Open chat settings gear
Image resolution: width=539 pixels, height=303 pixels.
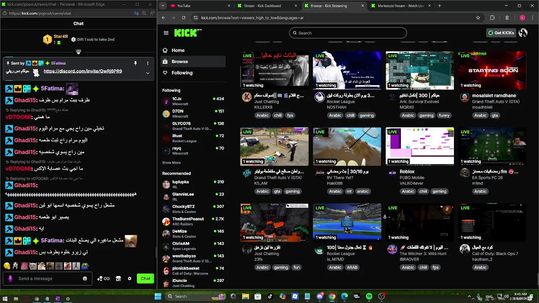[130, 279]
